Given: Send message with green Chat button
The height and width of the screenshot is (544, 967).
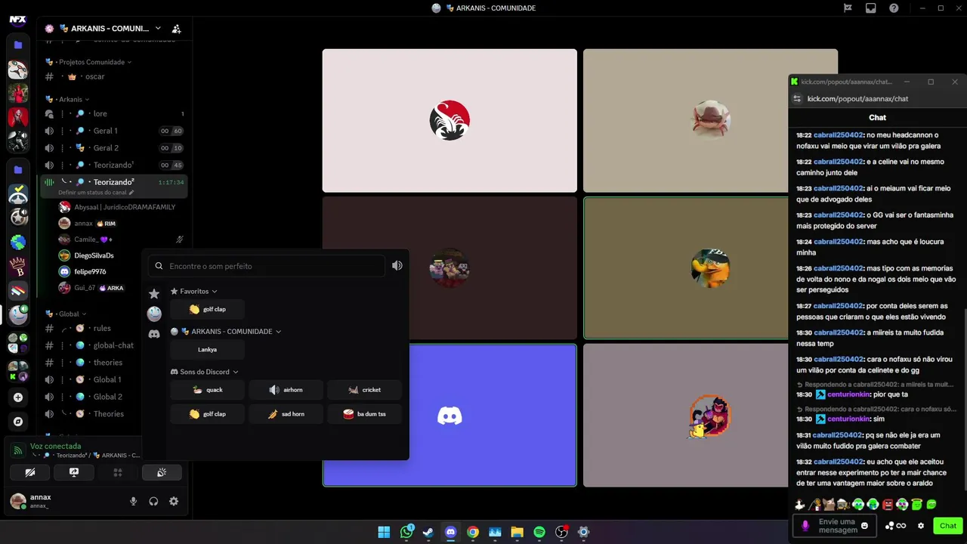Looking at the screenshot, I should coord(948,526).
